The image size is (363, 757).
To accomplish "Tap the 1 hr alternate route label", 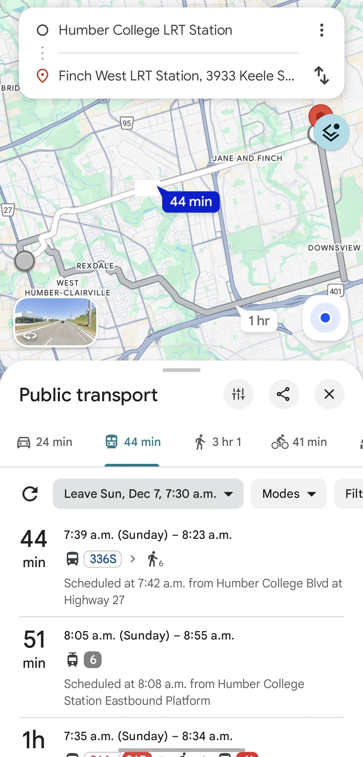I will click(259, 321).
